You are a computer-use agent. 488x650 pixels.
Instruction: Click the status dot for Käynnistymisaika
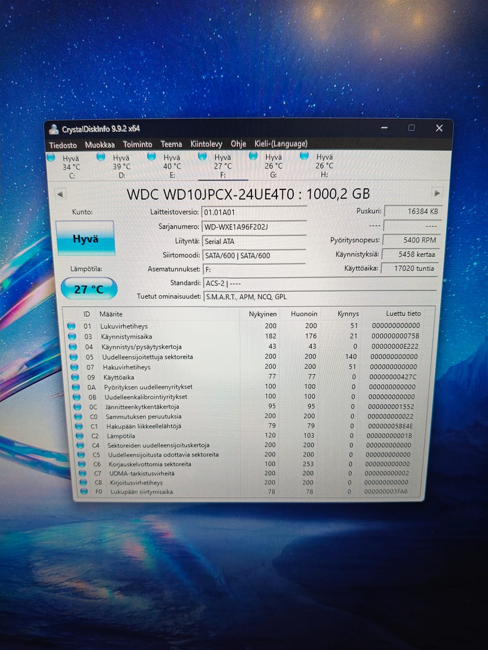point(72,337)
